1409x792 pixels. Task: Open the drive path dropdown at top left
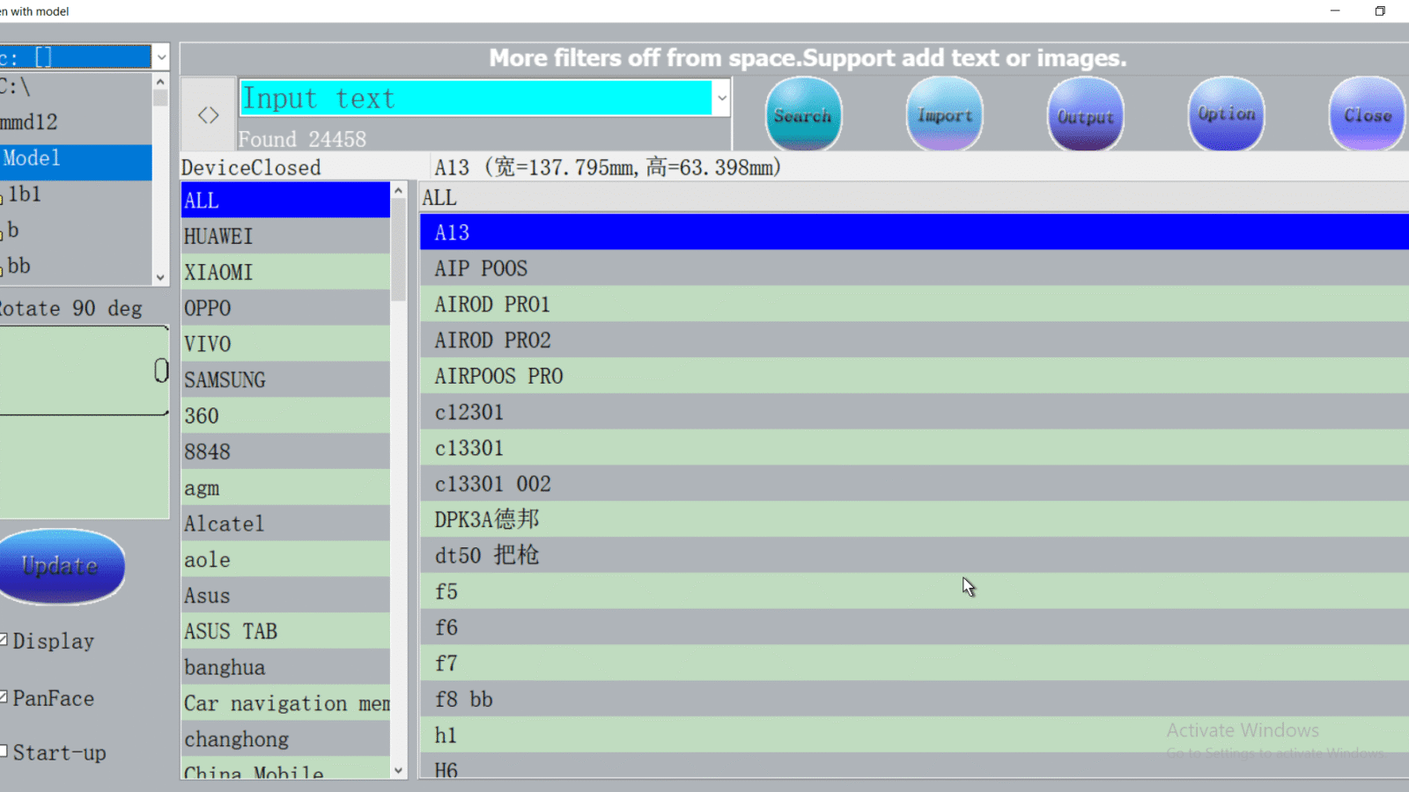click(162, 56)
